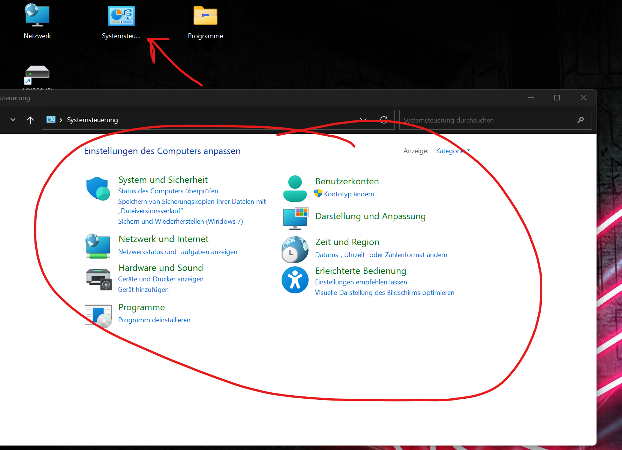Viewport: 622px width, 450px height.
Task: Click the Gerät hinzufügen link
Action: pyautogui.click(x=143, y=290)
